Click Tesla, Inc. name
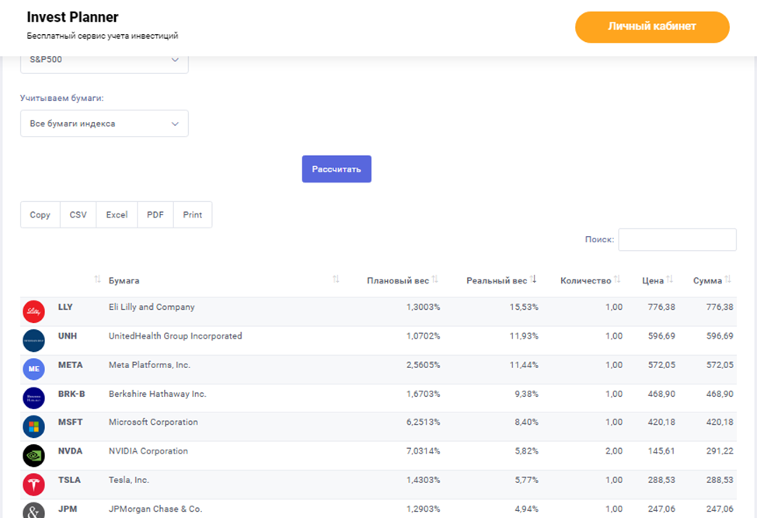 (129, 479)
